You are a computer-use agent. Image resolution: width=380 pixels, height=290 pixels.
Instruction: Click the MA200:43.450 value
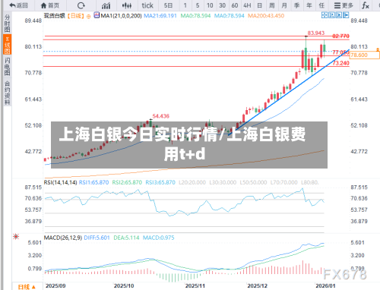[266, 16]
